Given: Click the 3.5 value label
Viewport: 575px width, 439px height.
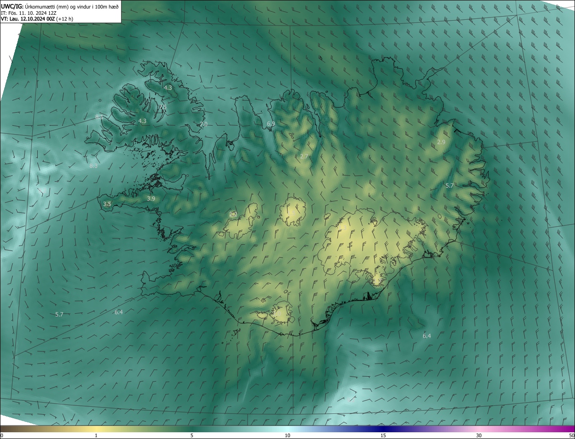Looking at the screenshot, I should [107, 204].
